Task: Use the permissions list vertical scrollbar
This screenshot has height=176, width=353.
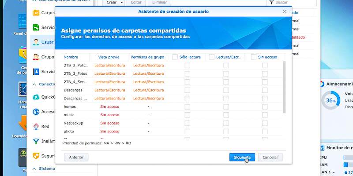Action: click(284, 87)
